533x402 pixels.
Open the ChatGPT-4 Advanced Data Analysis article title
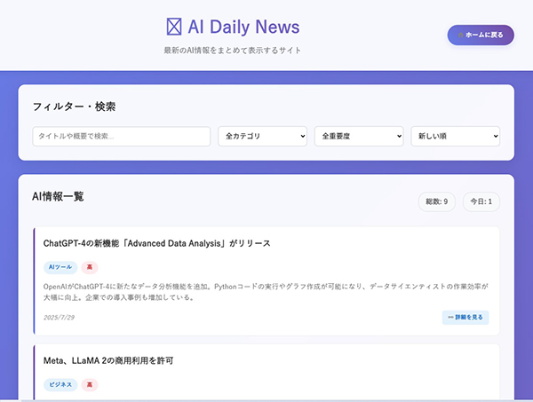pyautogui.click(x=157, y=243)
